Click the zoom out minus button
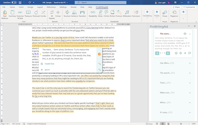The width and height of the screenshot is (198, 125). (173, 124)
